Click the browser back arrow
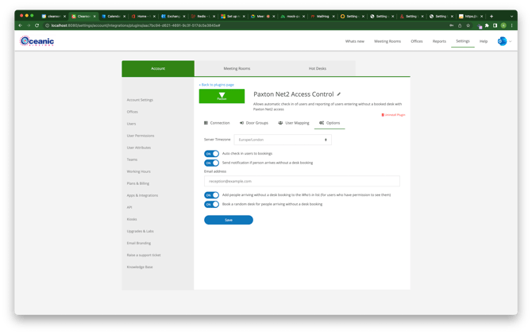The image size is (532, 334). pos(21,25)
